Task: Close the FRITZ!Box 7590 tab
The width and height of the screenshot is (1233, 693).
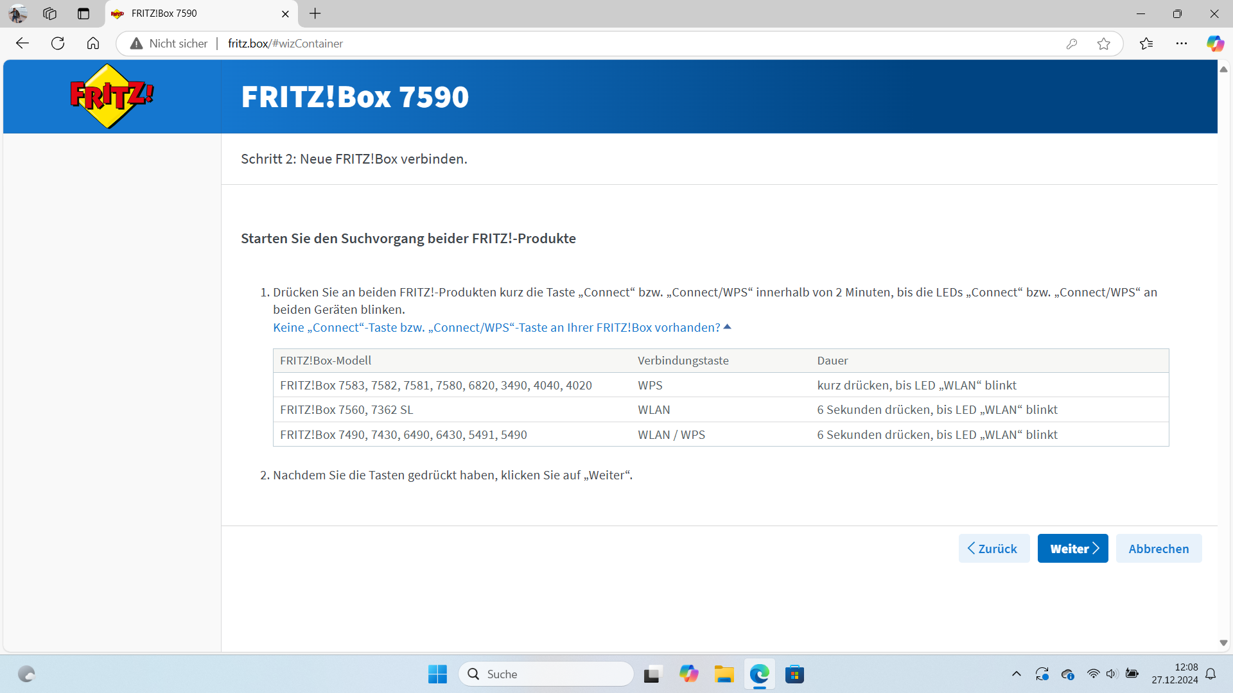Action: [285, 13]
